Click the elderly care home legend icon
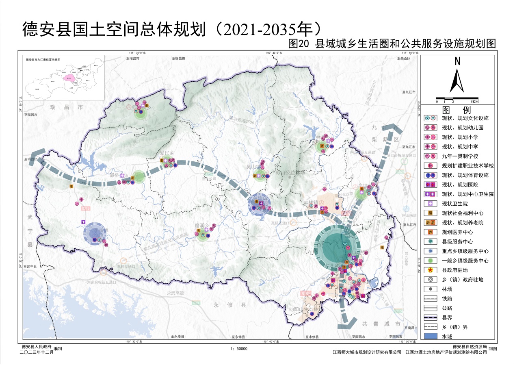This screenshot has height=365, width=515. (x=430, y=223)
